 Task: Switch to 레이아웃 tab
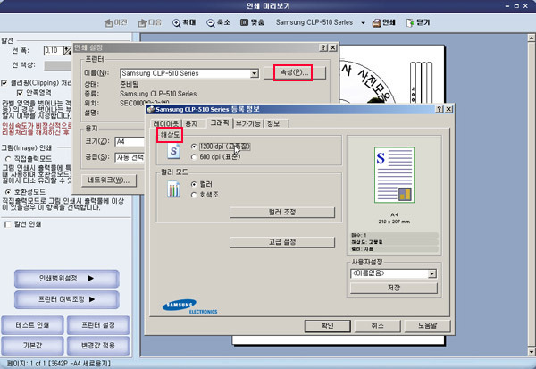[166, 123]
